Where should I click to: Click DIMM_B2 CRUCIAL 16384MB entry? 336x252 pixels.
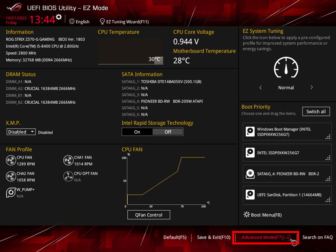(x=41, y=102)
